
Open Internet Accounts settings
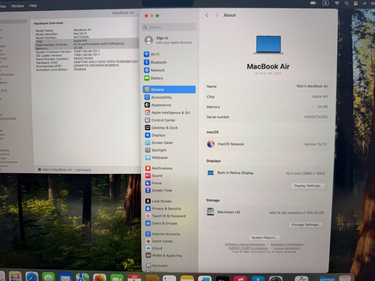click(163, 234)
